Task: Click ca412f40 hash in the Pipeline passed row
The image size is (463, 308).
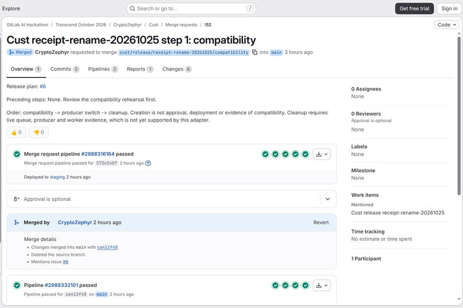Action: tap(76, 294)
